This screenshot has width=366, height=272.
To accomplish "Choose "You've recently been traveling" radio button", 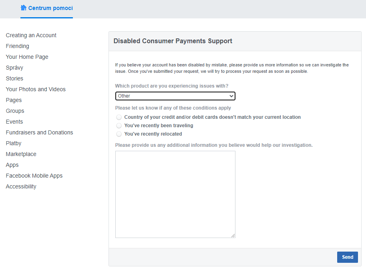I will tap(119, 126).
